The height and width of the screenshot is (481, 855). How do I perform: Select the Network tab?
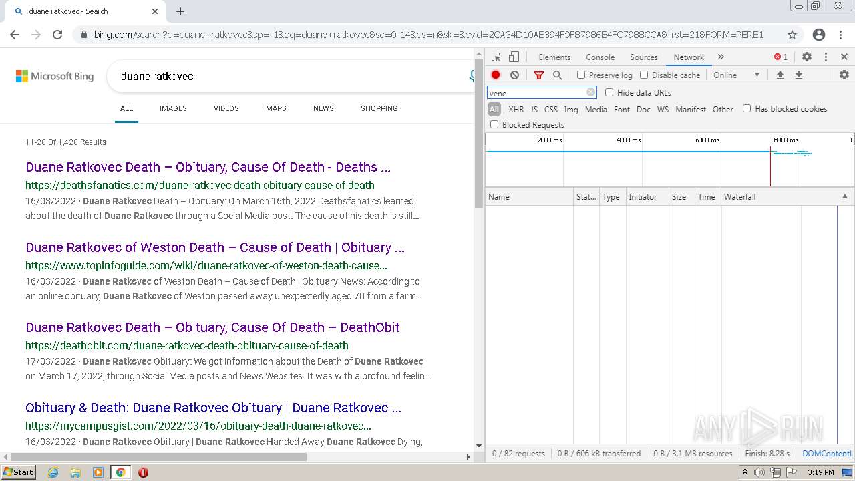(x=689, y=57)
